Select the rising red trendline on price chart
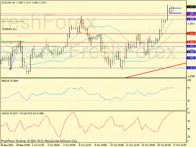The image size is (196, 147). point(156,70)
